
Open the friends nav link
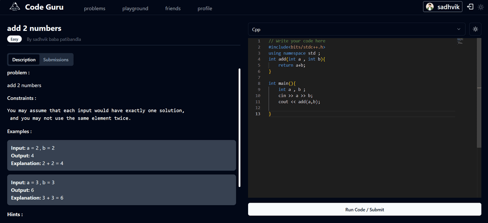point(173,9)
